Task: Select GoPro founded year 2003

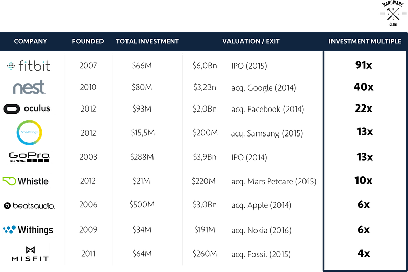Action: coord(88,157)
